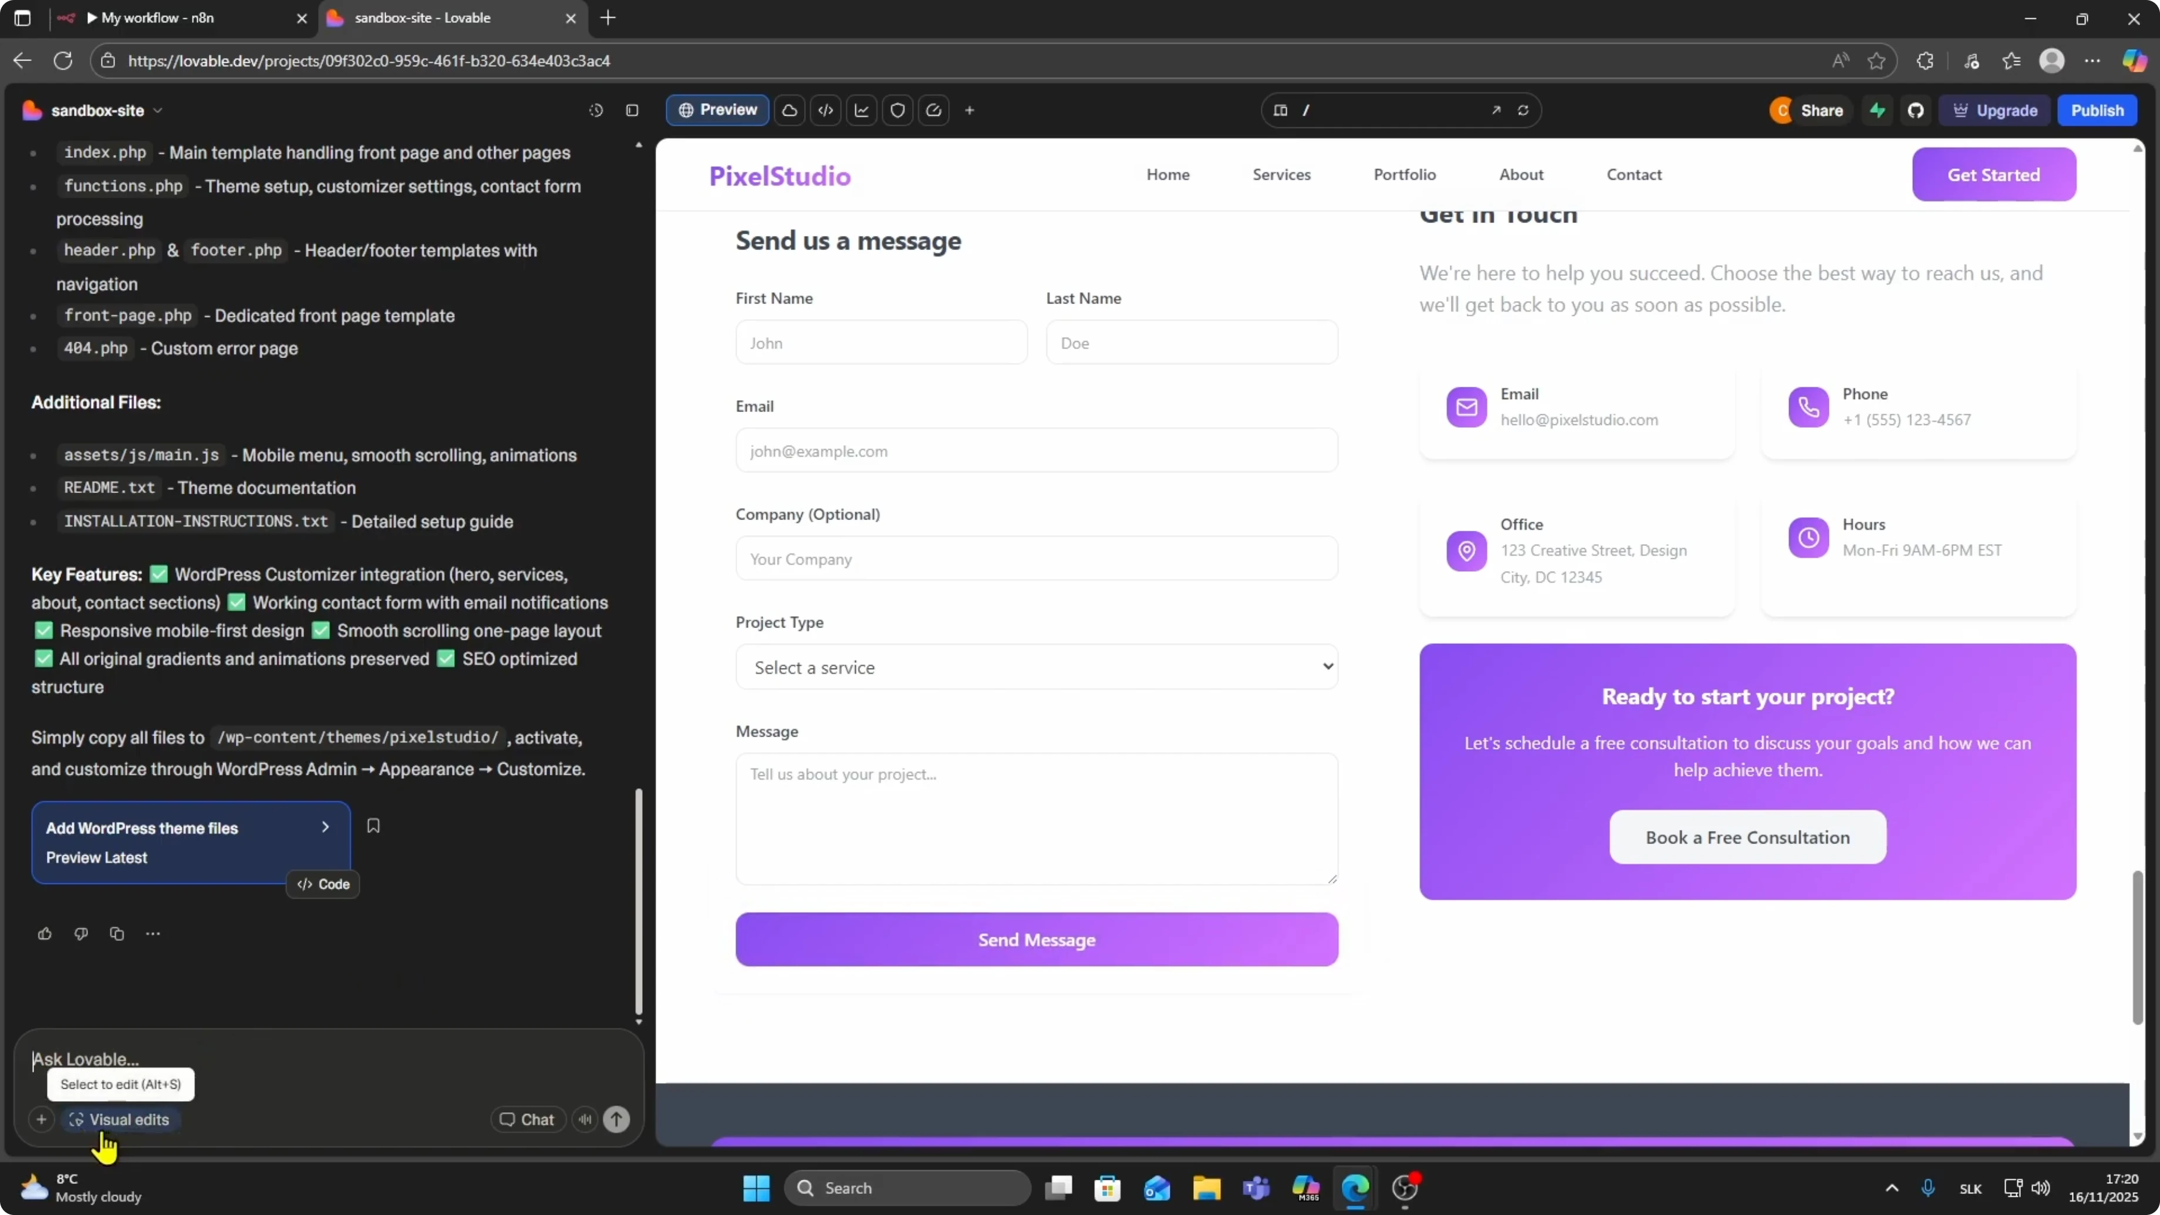Open more options ellipsis below message
This screenshot has width=2160, height=1215.
tap(153, 934)
